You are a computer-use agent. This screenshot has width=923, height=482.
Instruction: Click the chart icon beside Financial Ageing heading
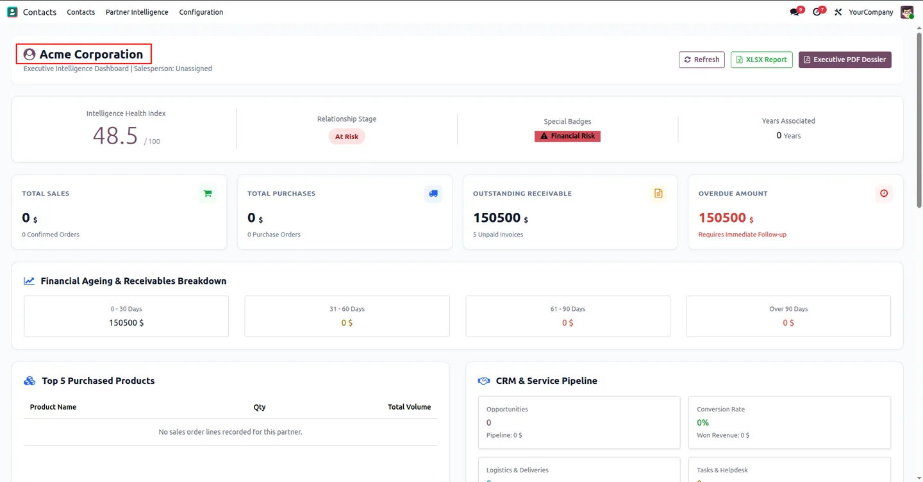tap(29, 281)
